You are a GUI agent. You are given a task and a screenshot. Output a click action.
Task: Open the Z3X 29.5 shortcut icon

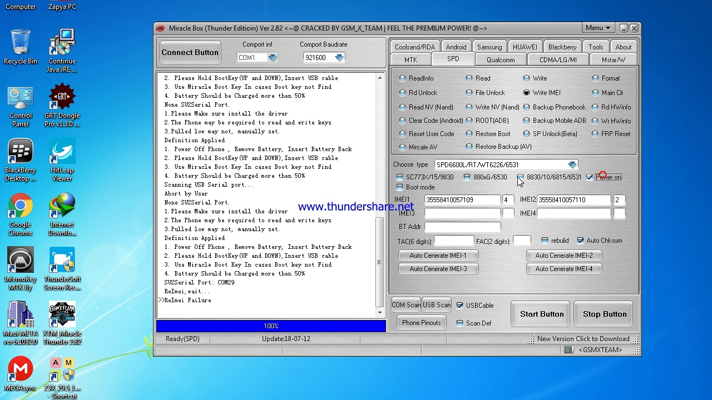[x=62, y=379]
